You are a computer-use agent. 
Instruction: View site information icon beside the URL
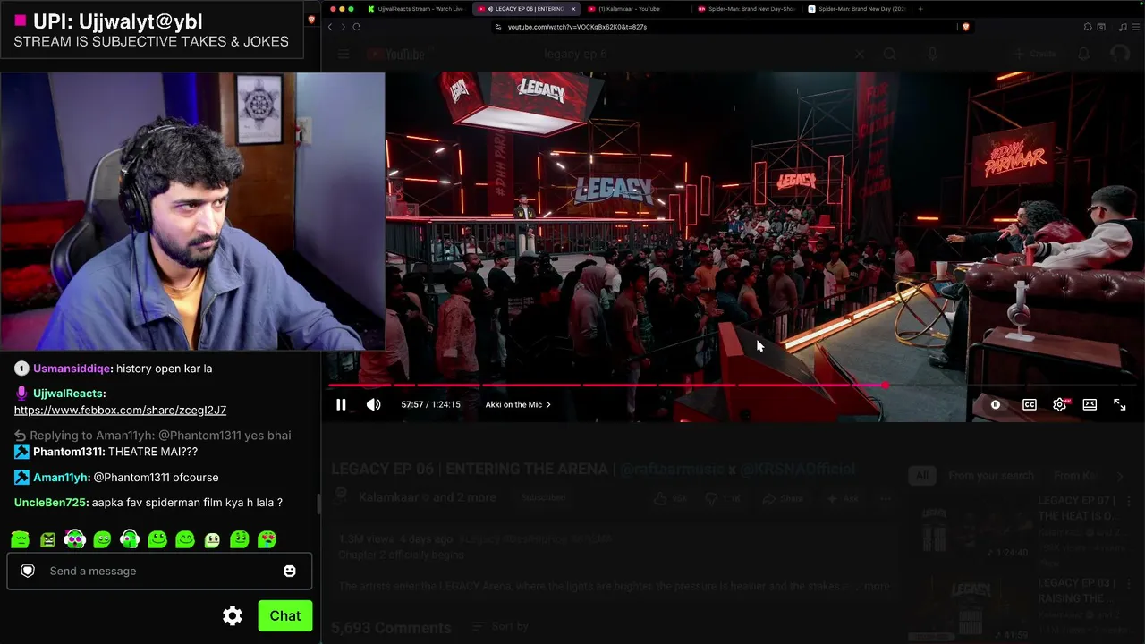(499, 27)
